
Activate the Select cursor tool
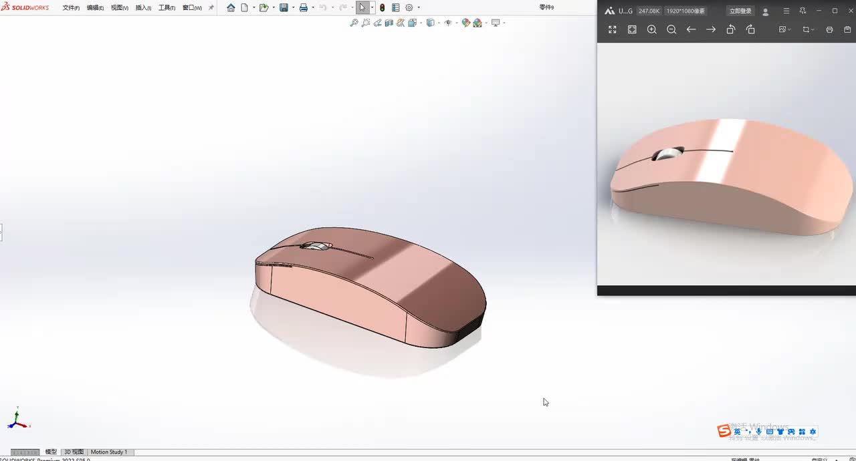point(362,8)
